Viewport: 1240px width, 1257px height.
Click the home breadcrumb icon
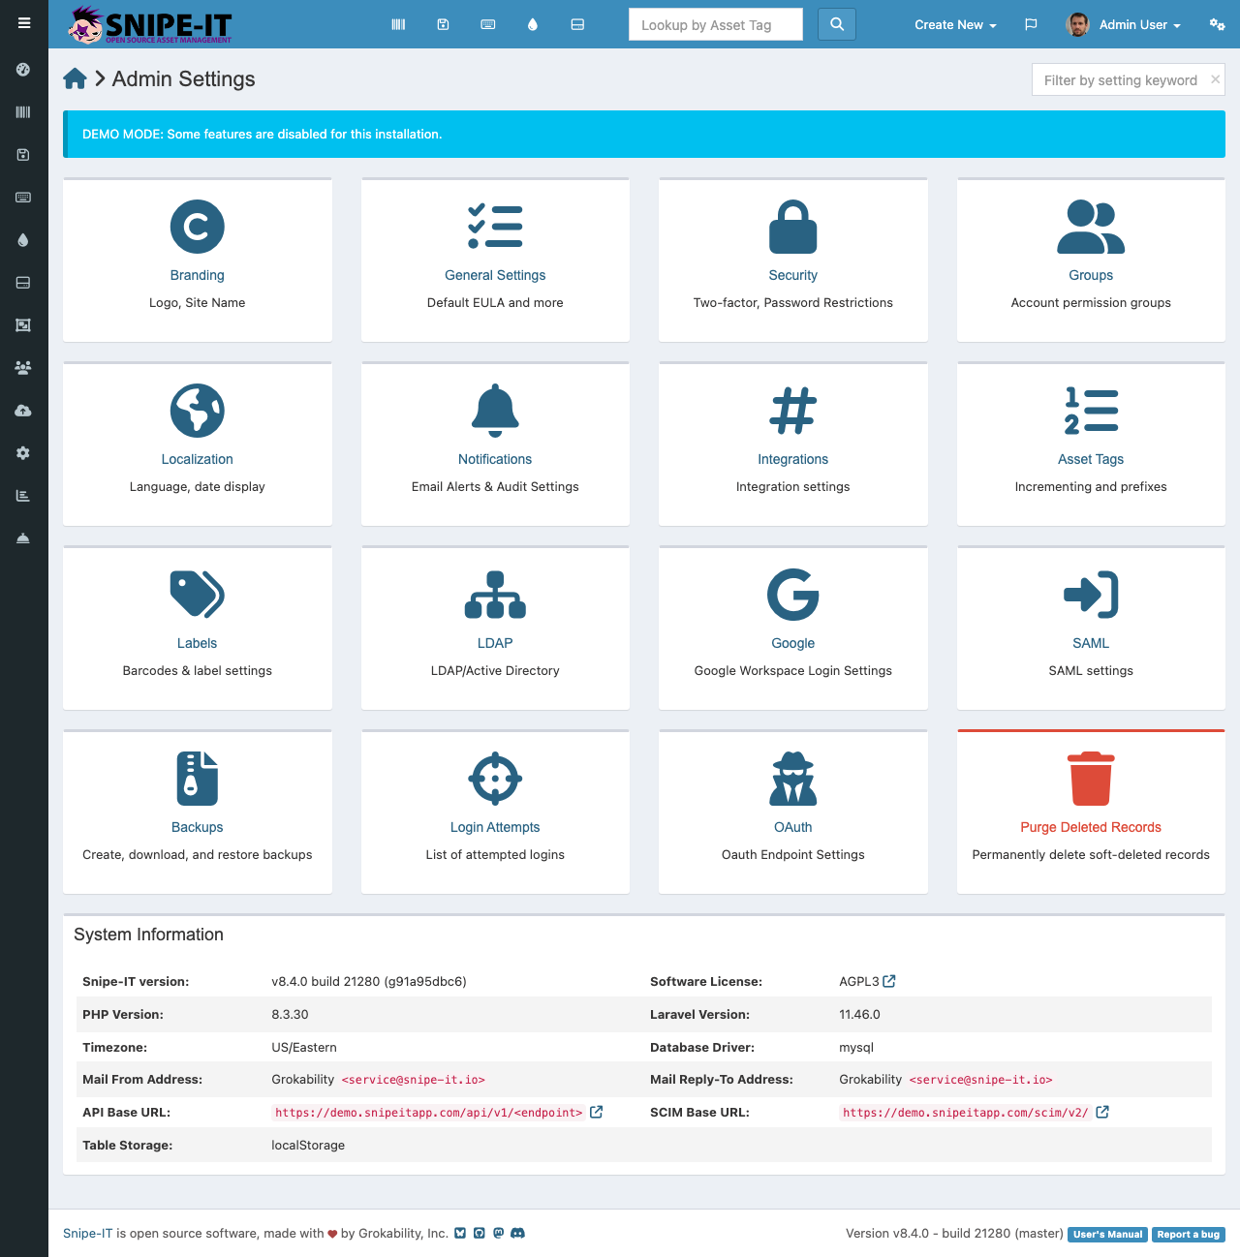pyautogui.click(x=76, y=79)
